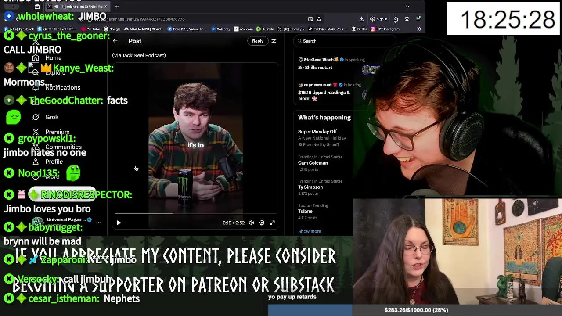
Task: Switch to the jack neel on X tab
Action: pyautogui.click(x=78, y=7)
